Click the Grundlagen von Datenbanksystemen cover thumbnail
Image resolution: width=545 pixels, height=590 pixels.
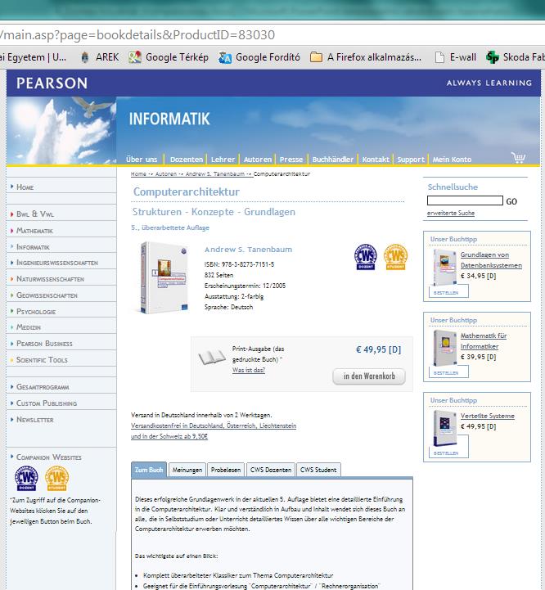pos(444,268)
